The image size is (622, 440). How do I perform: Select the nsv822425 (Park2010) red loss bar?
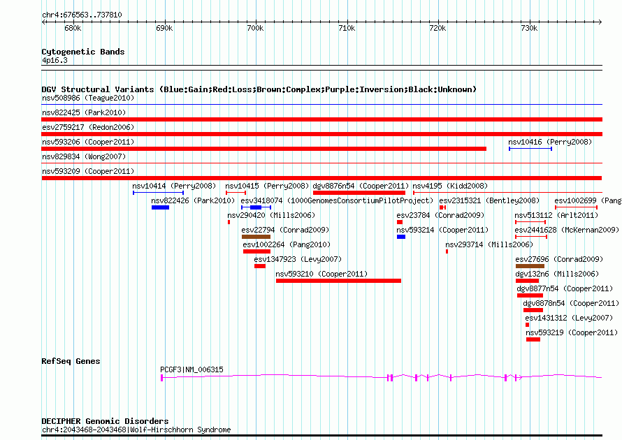click(321, 119)
